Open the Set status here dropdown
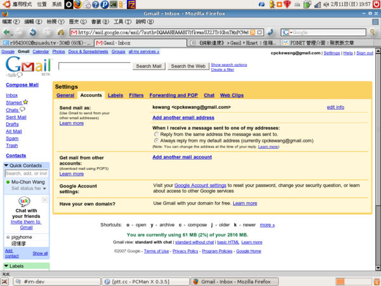Image resolution: width=381 pixels, height=286 pixels. click(44, 189)
